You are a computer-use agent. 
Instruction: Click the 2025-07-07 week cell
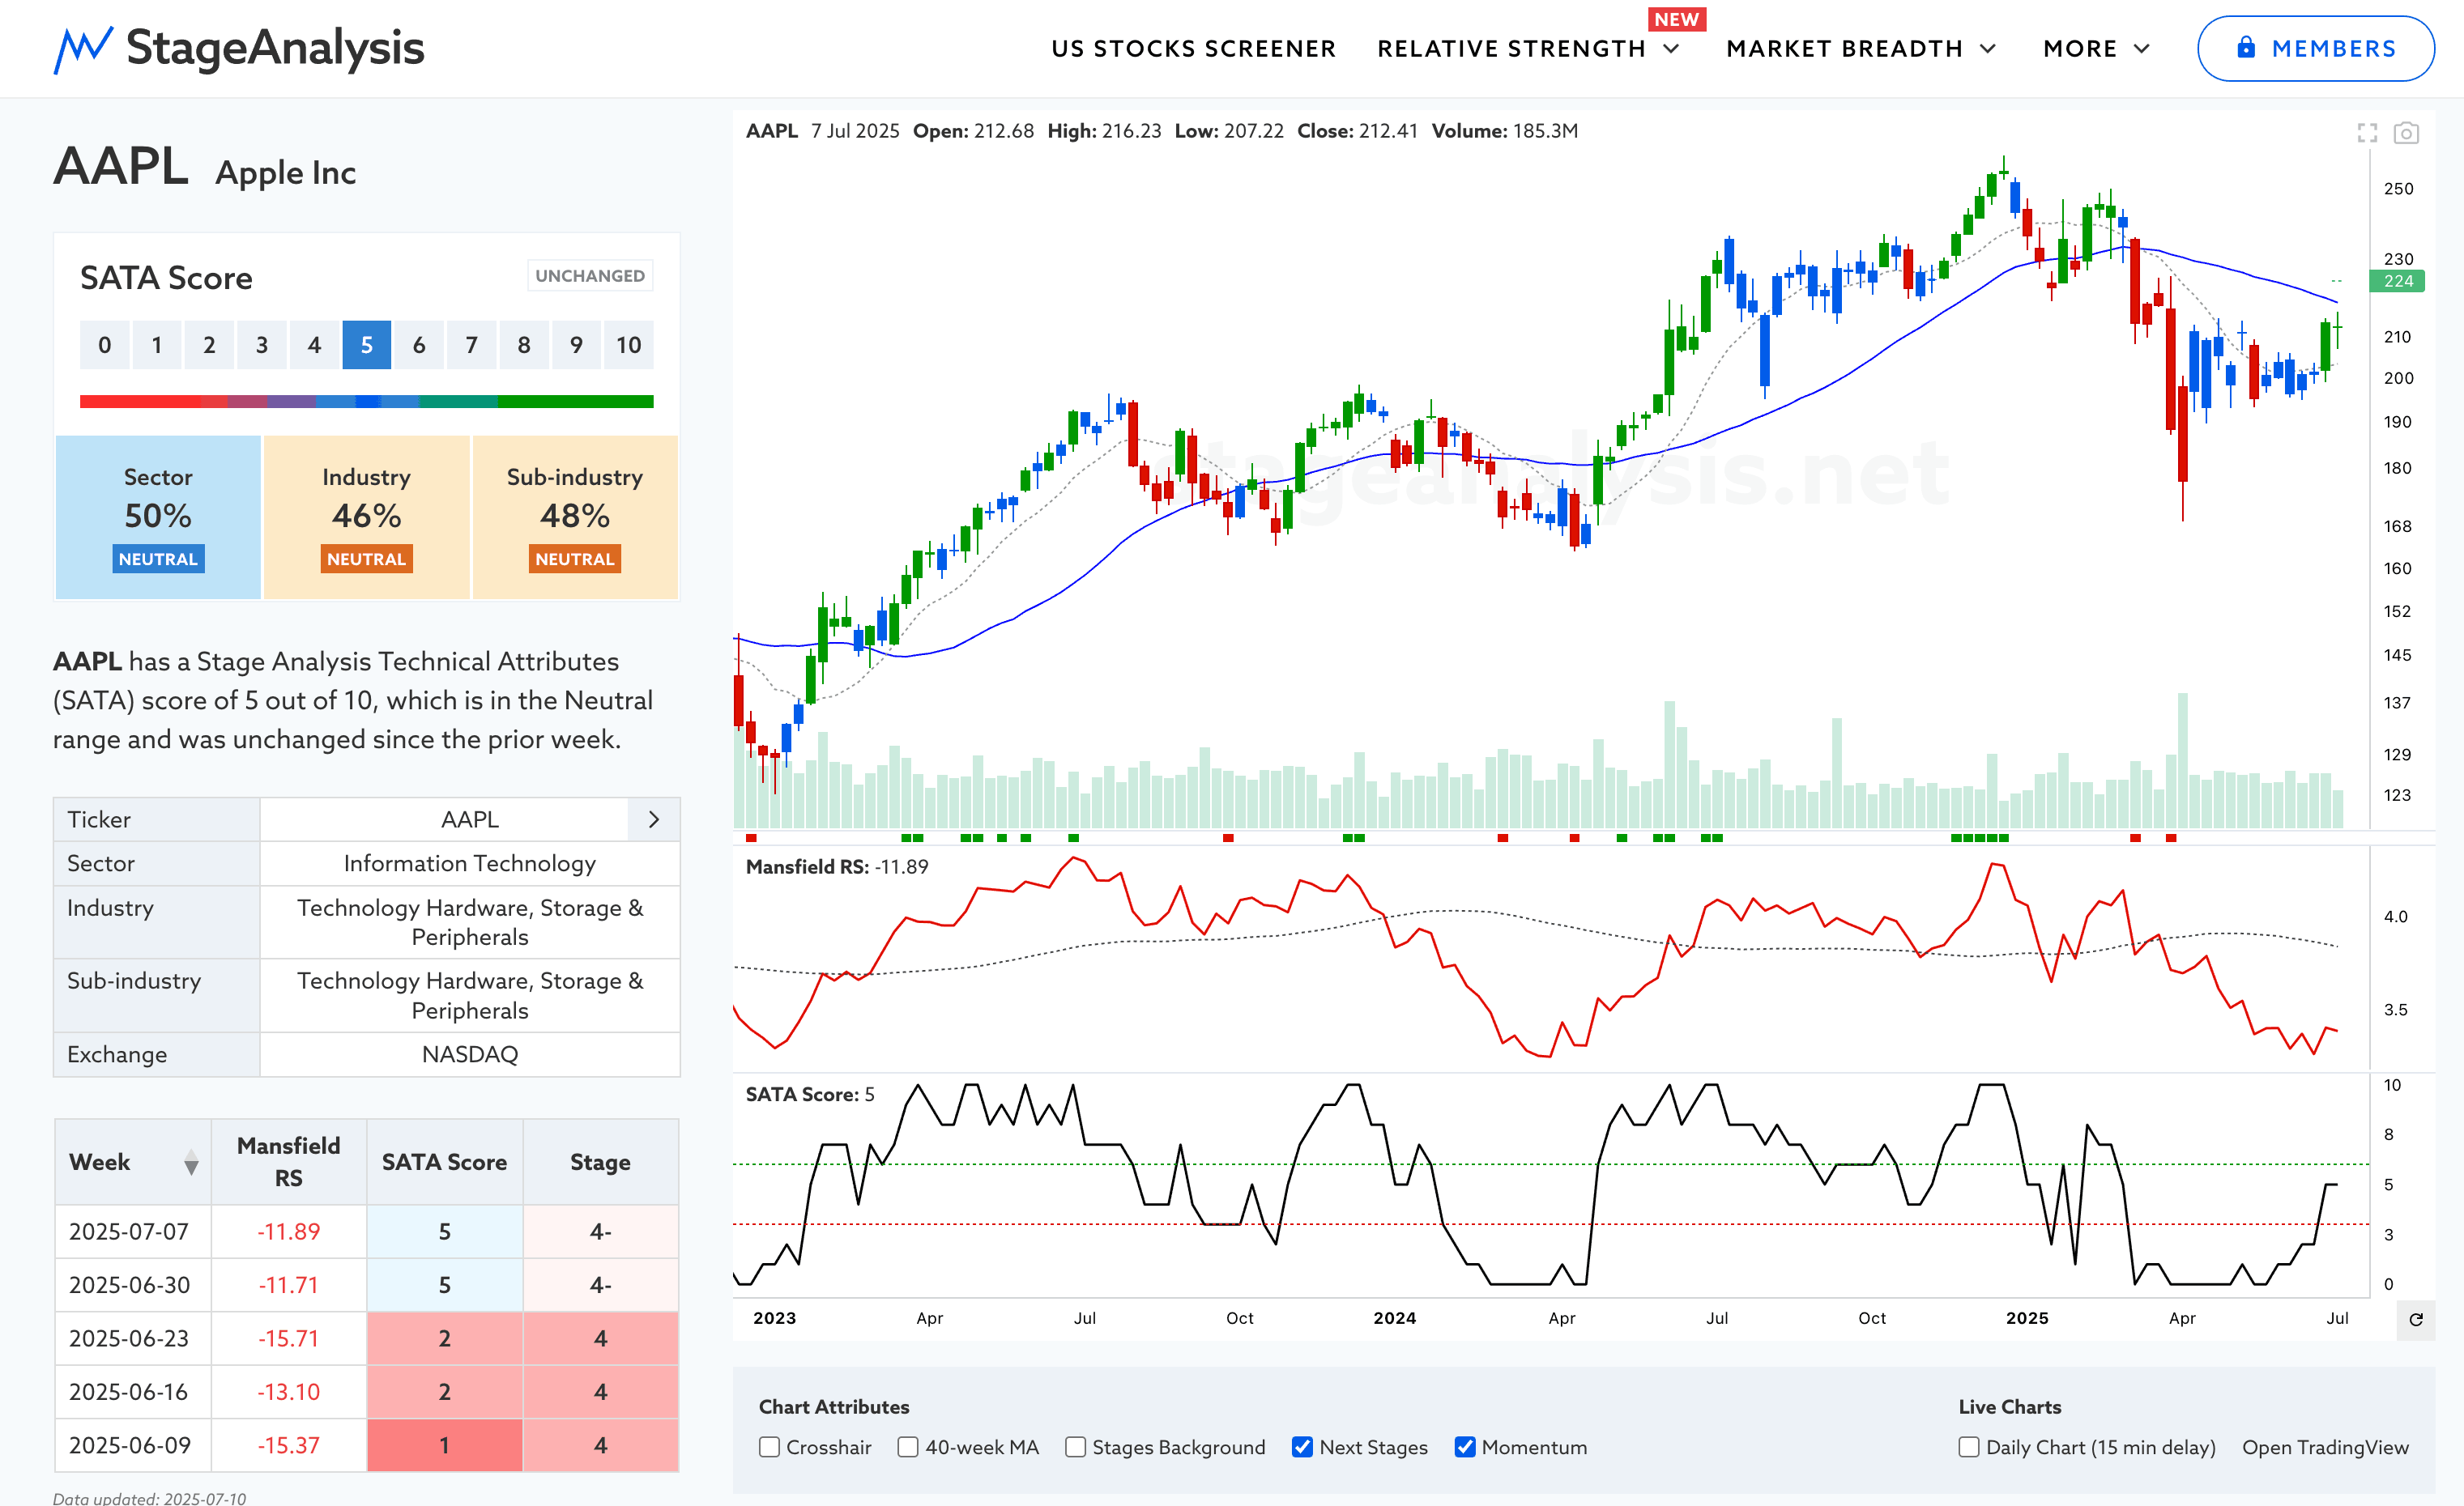click(x=133, y=1232)
